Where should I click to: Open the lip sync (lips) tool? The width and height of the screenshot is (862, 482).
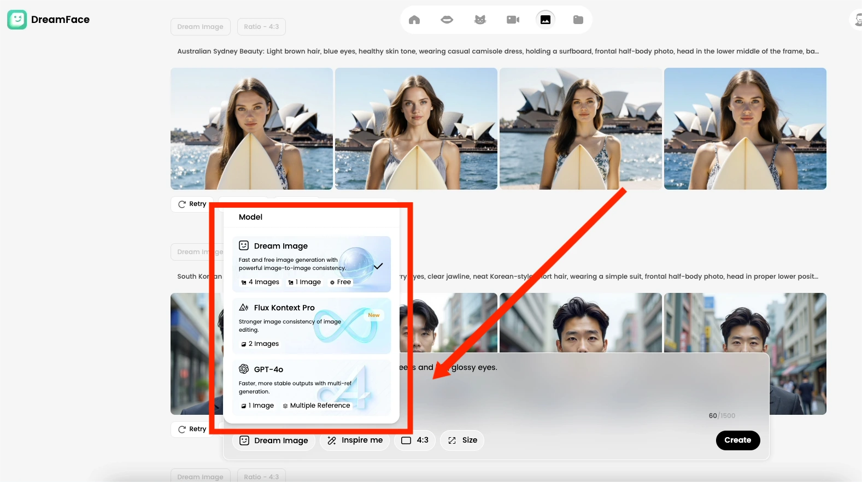coord(447,20)
